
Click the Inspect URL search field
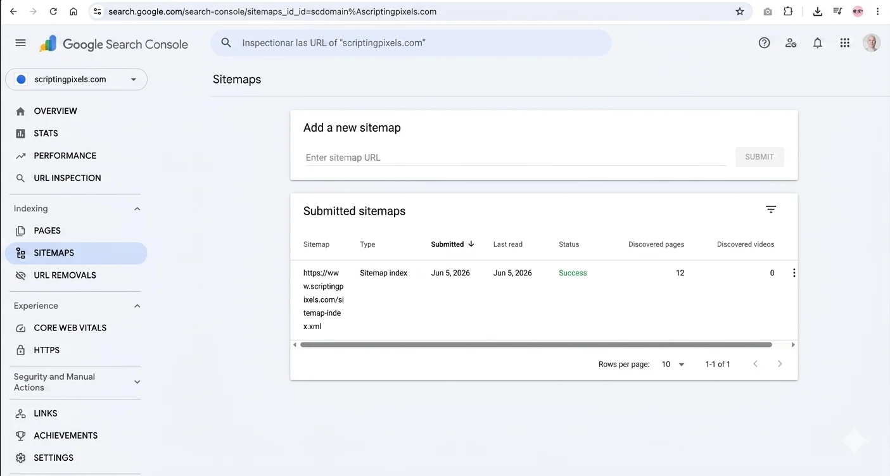(x=410, y=43)
